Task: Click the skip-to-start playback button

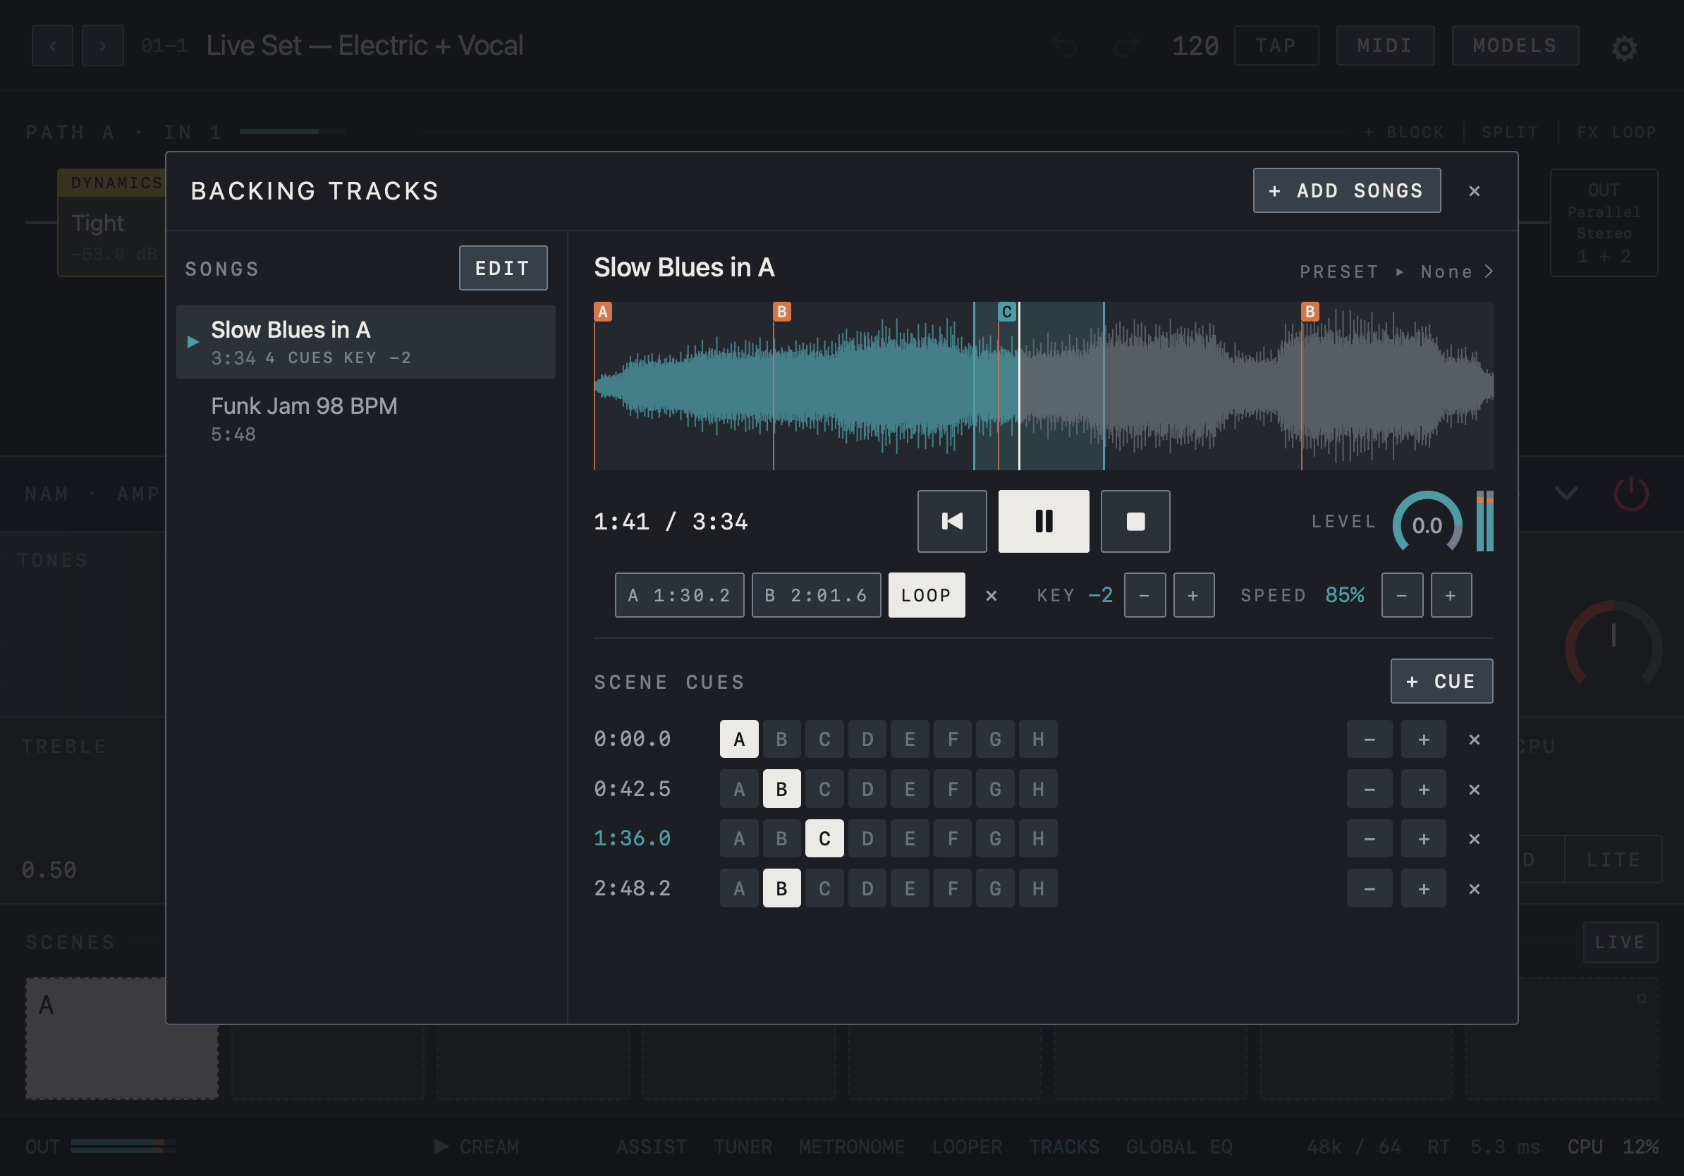Action: [952, 521]
